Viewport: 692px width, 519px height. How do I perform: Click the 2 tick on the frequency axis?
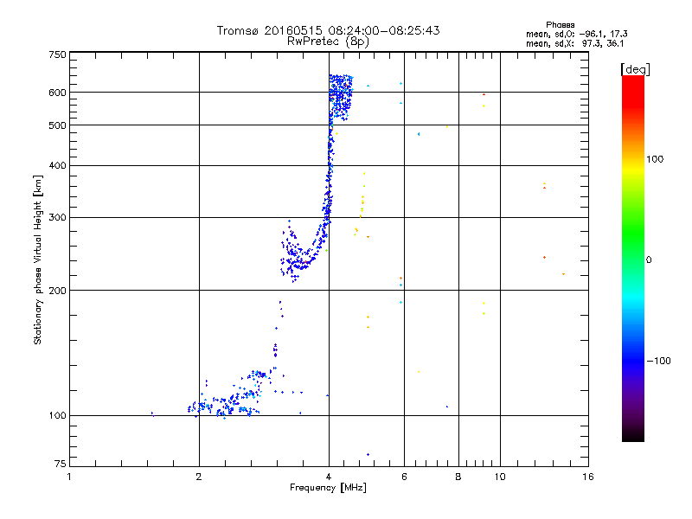(199, 477)
